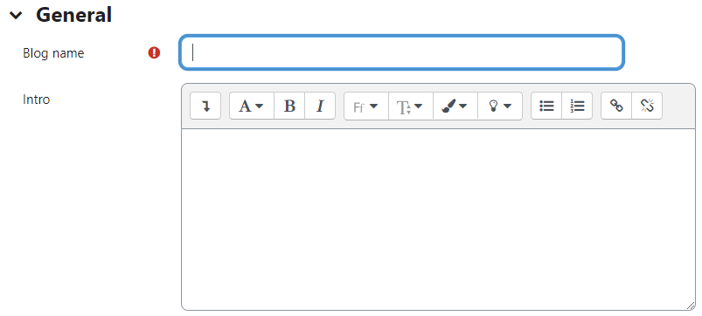Toggle bold formatting
Image resolution: width=702 pixels, height=316 pixels.
(289, 106)
